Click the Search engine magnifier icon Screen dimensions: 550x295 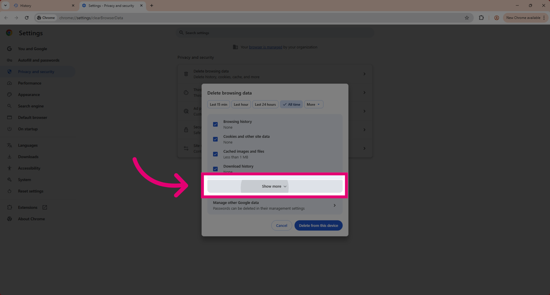click(x=9, y=106)
